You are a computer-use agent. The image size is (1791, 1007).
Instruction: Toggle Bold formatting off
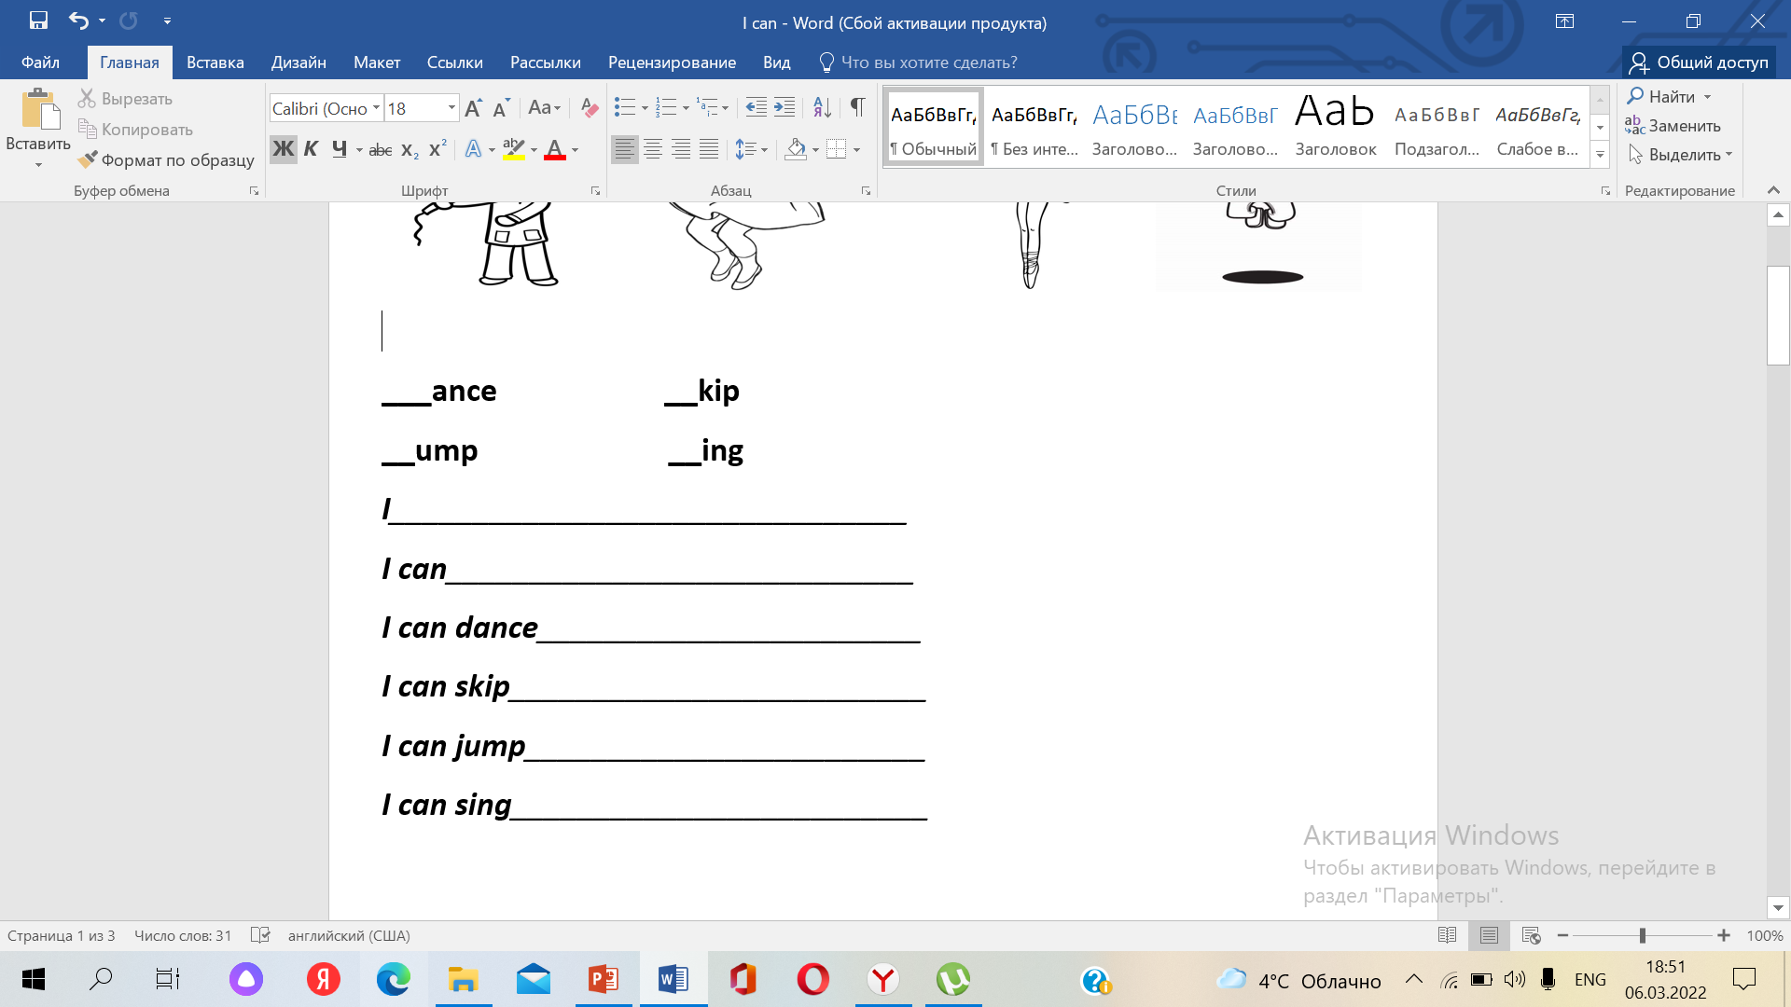point(283,149)
